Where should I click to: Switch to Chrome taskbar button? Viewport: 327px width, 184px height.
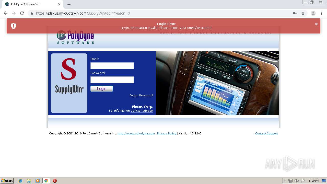(x=46, y=181)
